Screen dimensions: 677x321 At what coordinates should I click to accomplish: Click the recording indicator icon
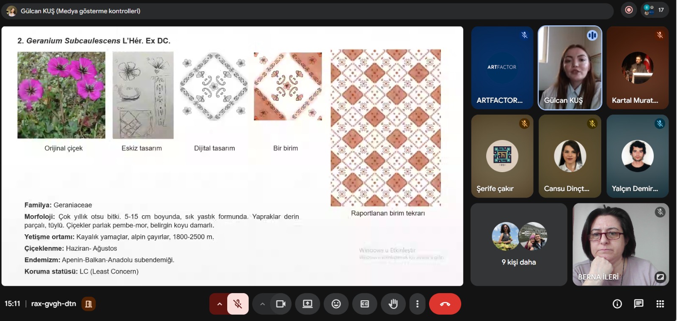coord(629,10)
